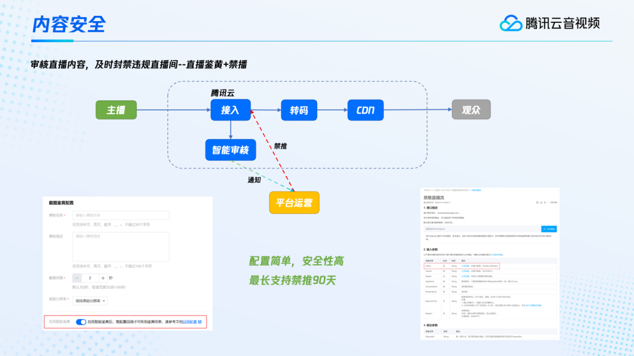This screenshot has width=634, height=356.
Task: Click the blue 点击调试 button
Action: click(x=549, y=229)
